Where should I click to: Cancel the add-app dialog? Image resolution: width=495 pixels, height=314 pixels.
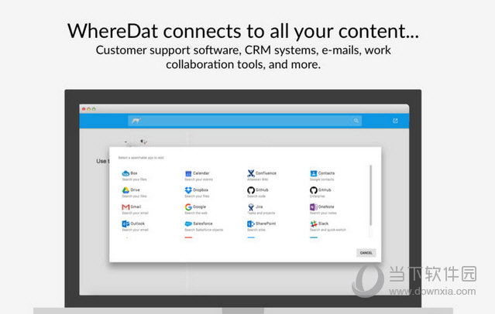click(x=366, y=253)
